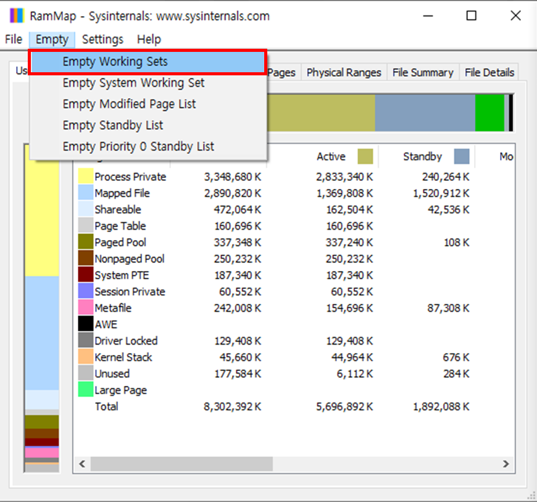
Task: Select the Driver Locked row label
Action: click(x=126, y=341)
